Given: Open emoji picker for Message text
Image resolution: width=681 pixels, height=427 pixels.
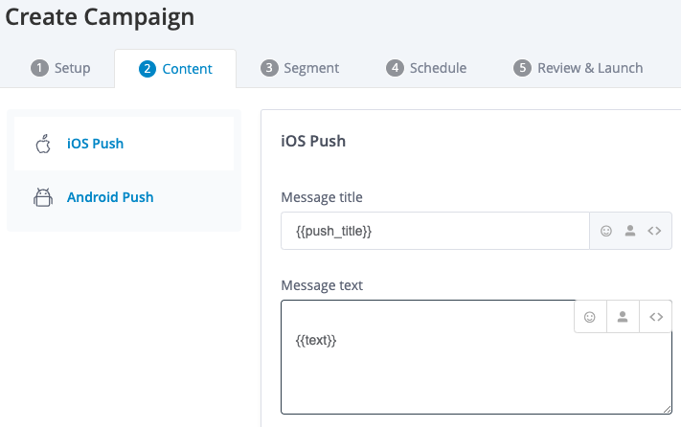Looking at the screenshot, I should pos(590,317).
